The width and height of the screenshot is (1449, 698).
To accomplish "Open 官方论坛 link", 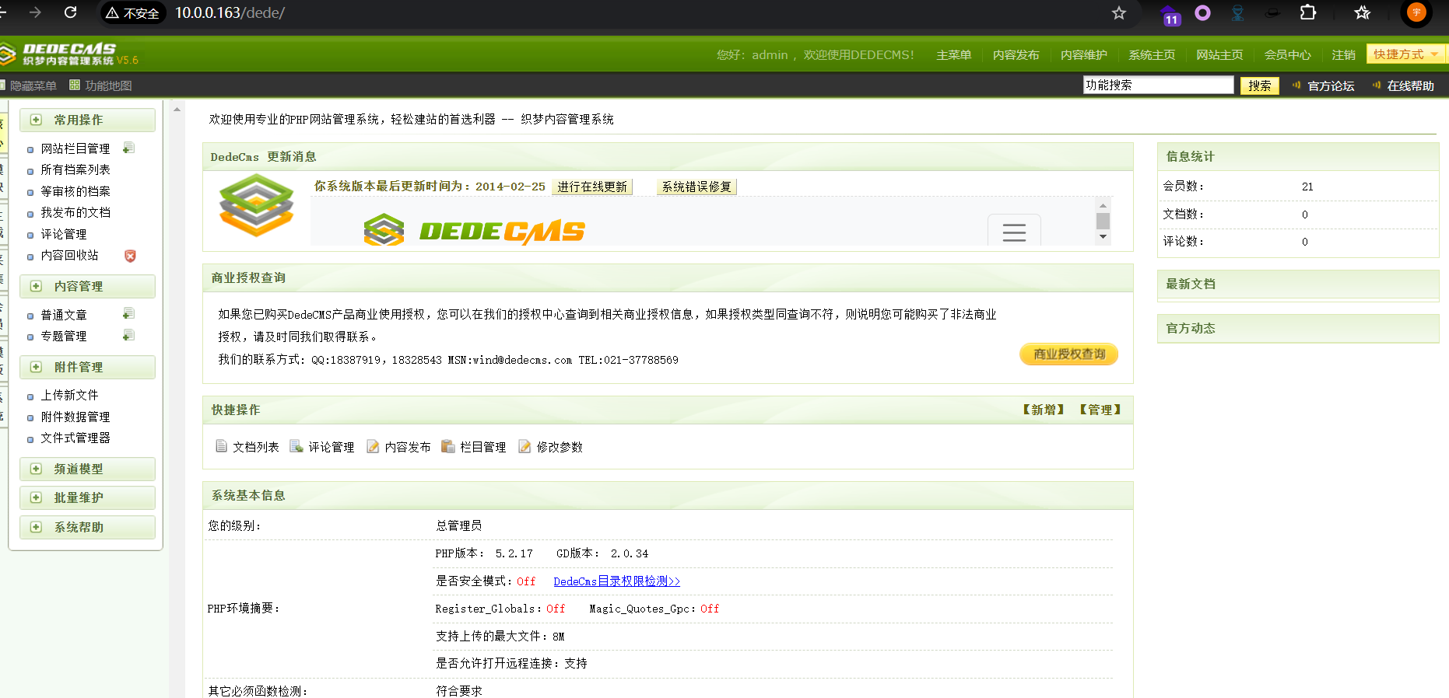I will click(1331, 86).
